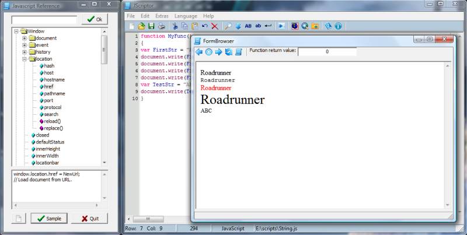Run the script with the play icon
Image resolution: width=467 pixels, height=235 pixels.
[281, 26]
